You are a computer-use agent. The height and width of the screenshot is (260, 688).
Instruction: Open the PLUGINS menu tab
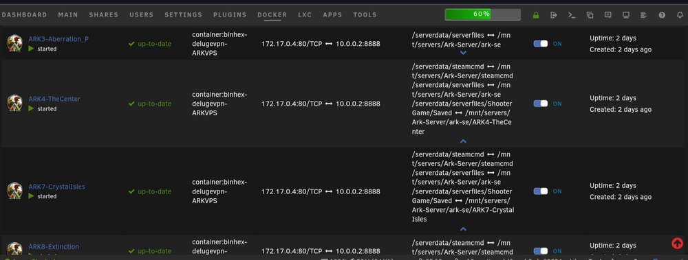coord(230,15)
